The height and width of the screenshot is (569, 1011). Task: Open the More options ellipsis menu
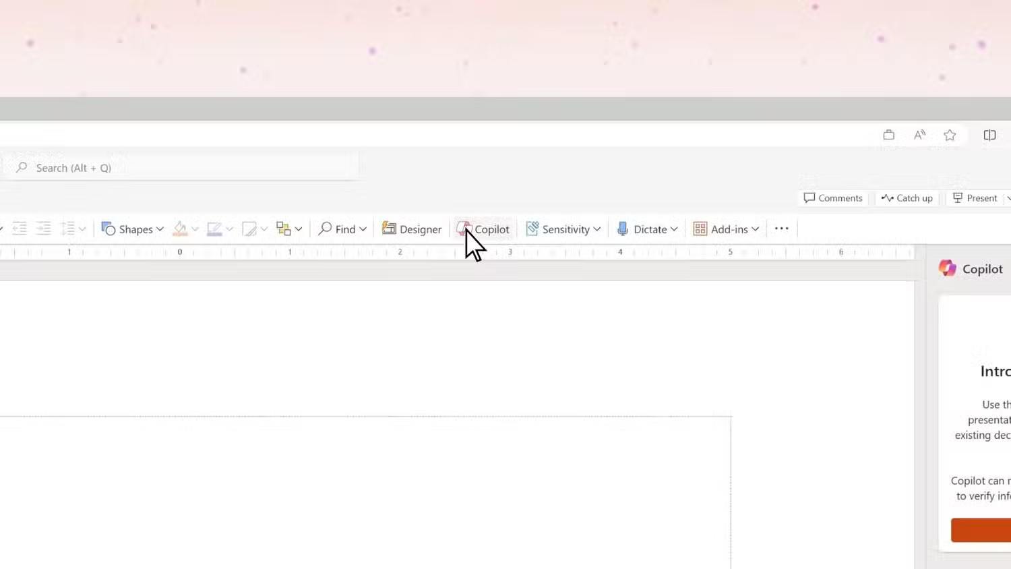tap(781, 229)
